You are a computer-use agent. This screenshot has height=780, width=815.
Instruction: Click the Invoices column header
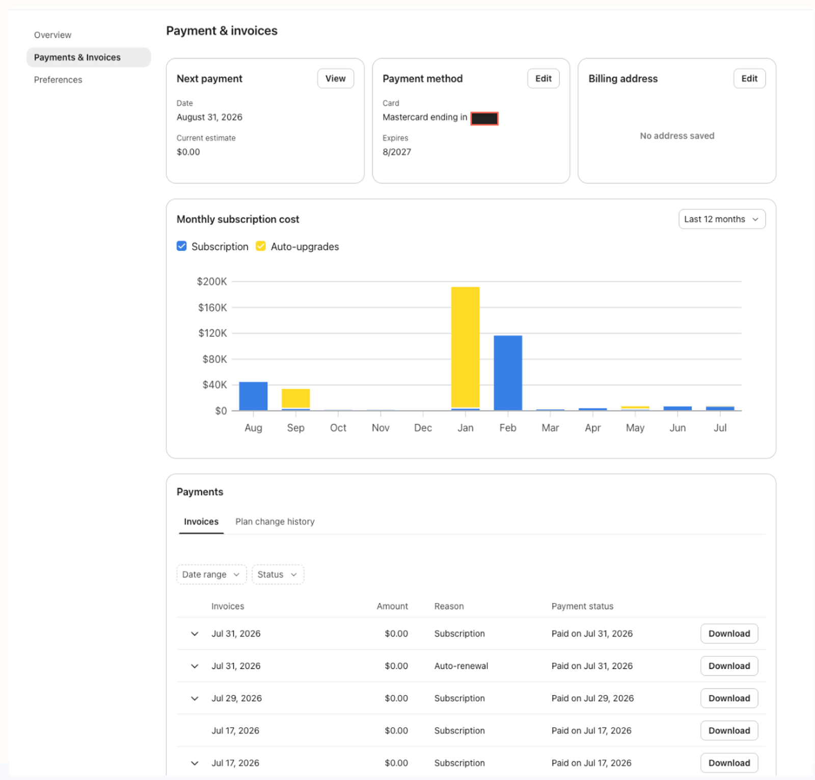tap(228, 606)
